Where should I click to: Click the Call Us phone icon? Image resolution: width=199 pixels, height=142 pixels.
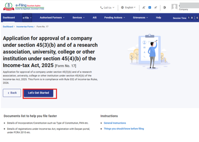[101, 7]
